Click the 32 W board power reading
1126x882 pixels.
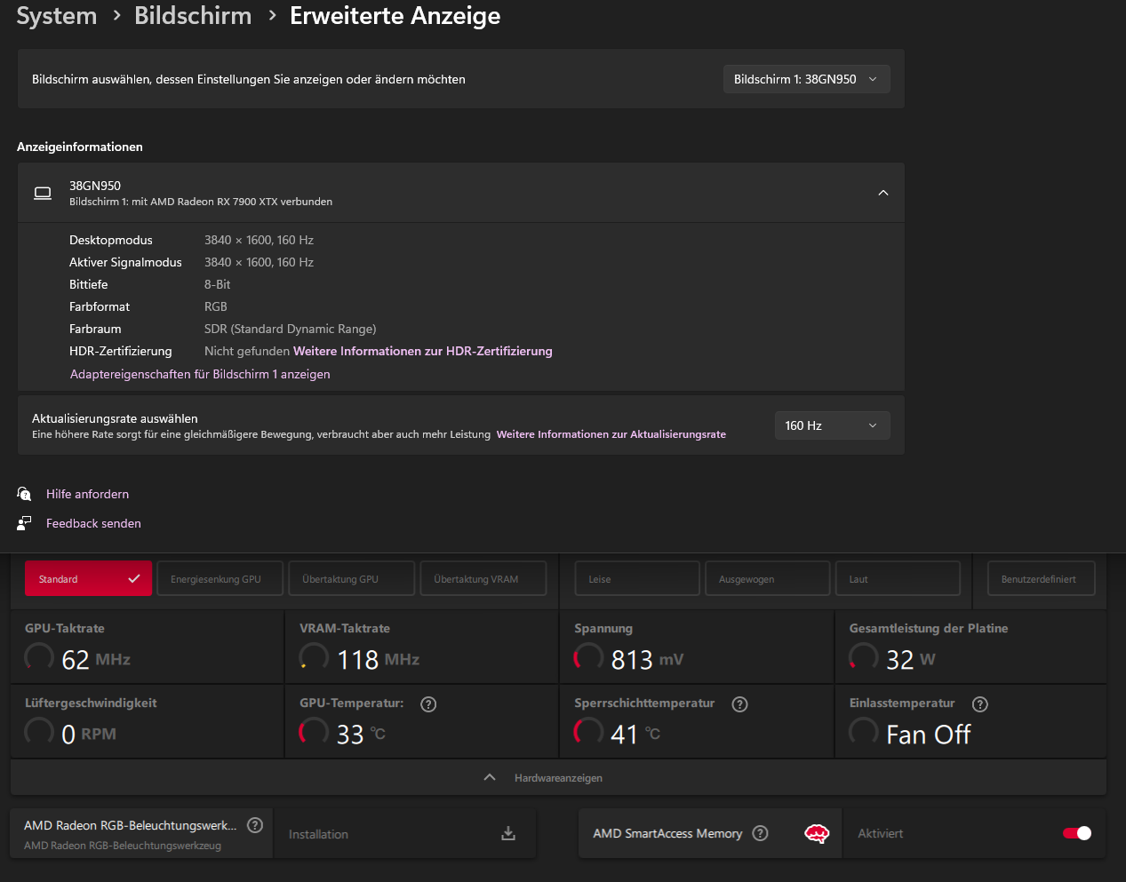pyautogui.click(x=910, y=659)
